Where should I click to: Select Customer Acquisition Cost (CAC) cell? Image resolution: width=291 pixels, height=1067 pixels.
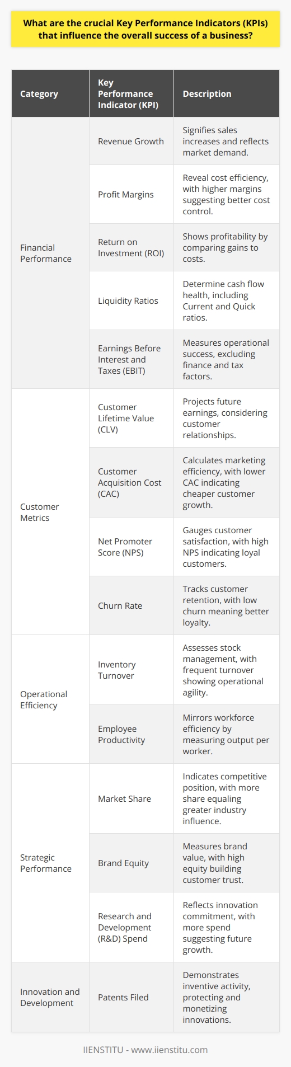pos(132,482)
